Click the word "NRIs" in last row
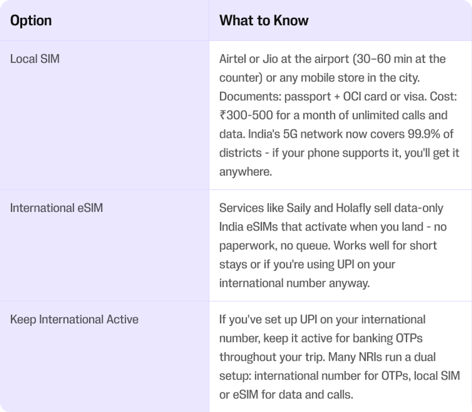Screen dimensions: 472x412 370,357
